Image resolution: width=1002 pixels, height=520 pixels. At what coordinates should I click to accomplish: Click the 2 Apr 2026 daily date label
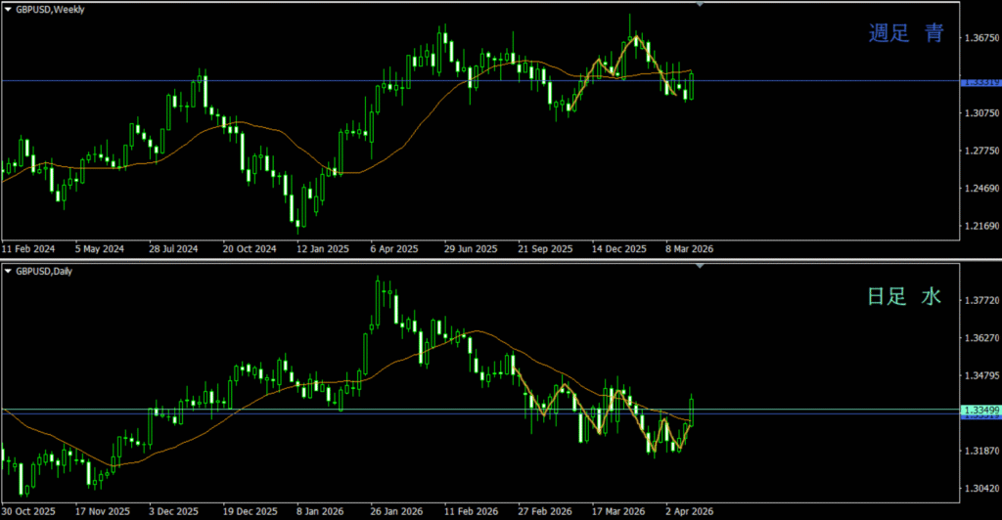point(691,511)
